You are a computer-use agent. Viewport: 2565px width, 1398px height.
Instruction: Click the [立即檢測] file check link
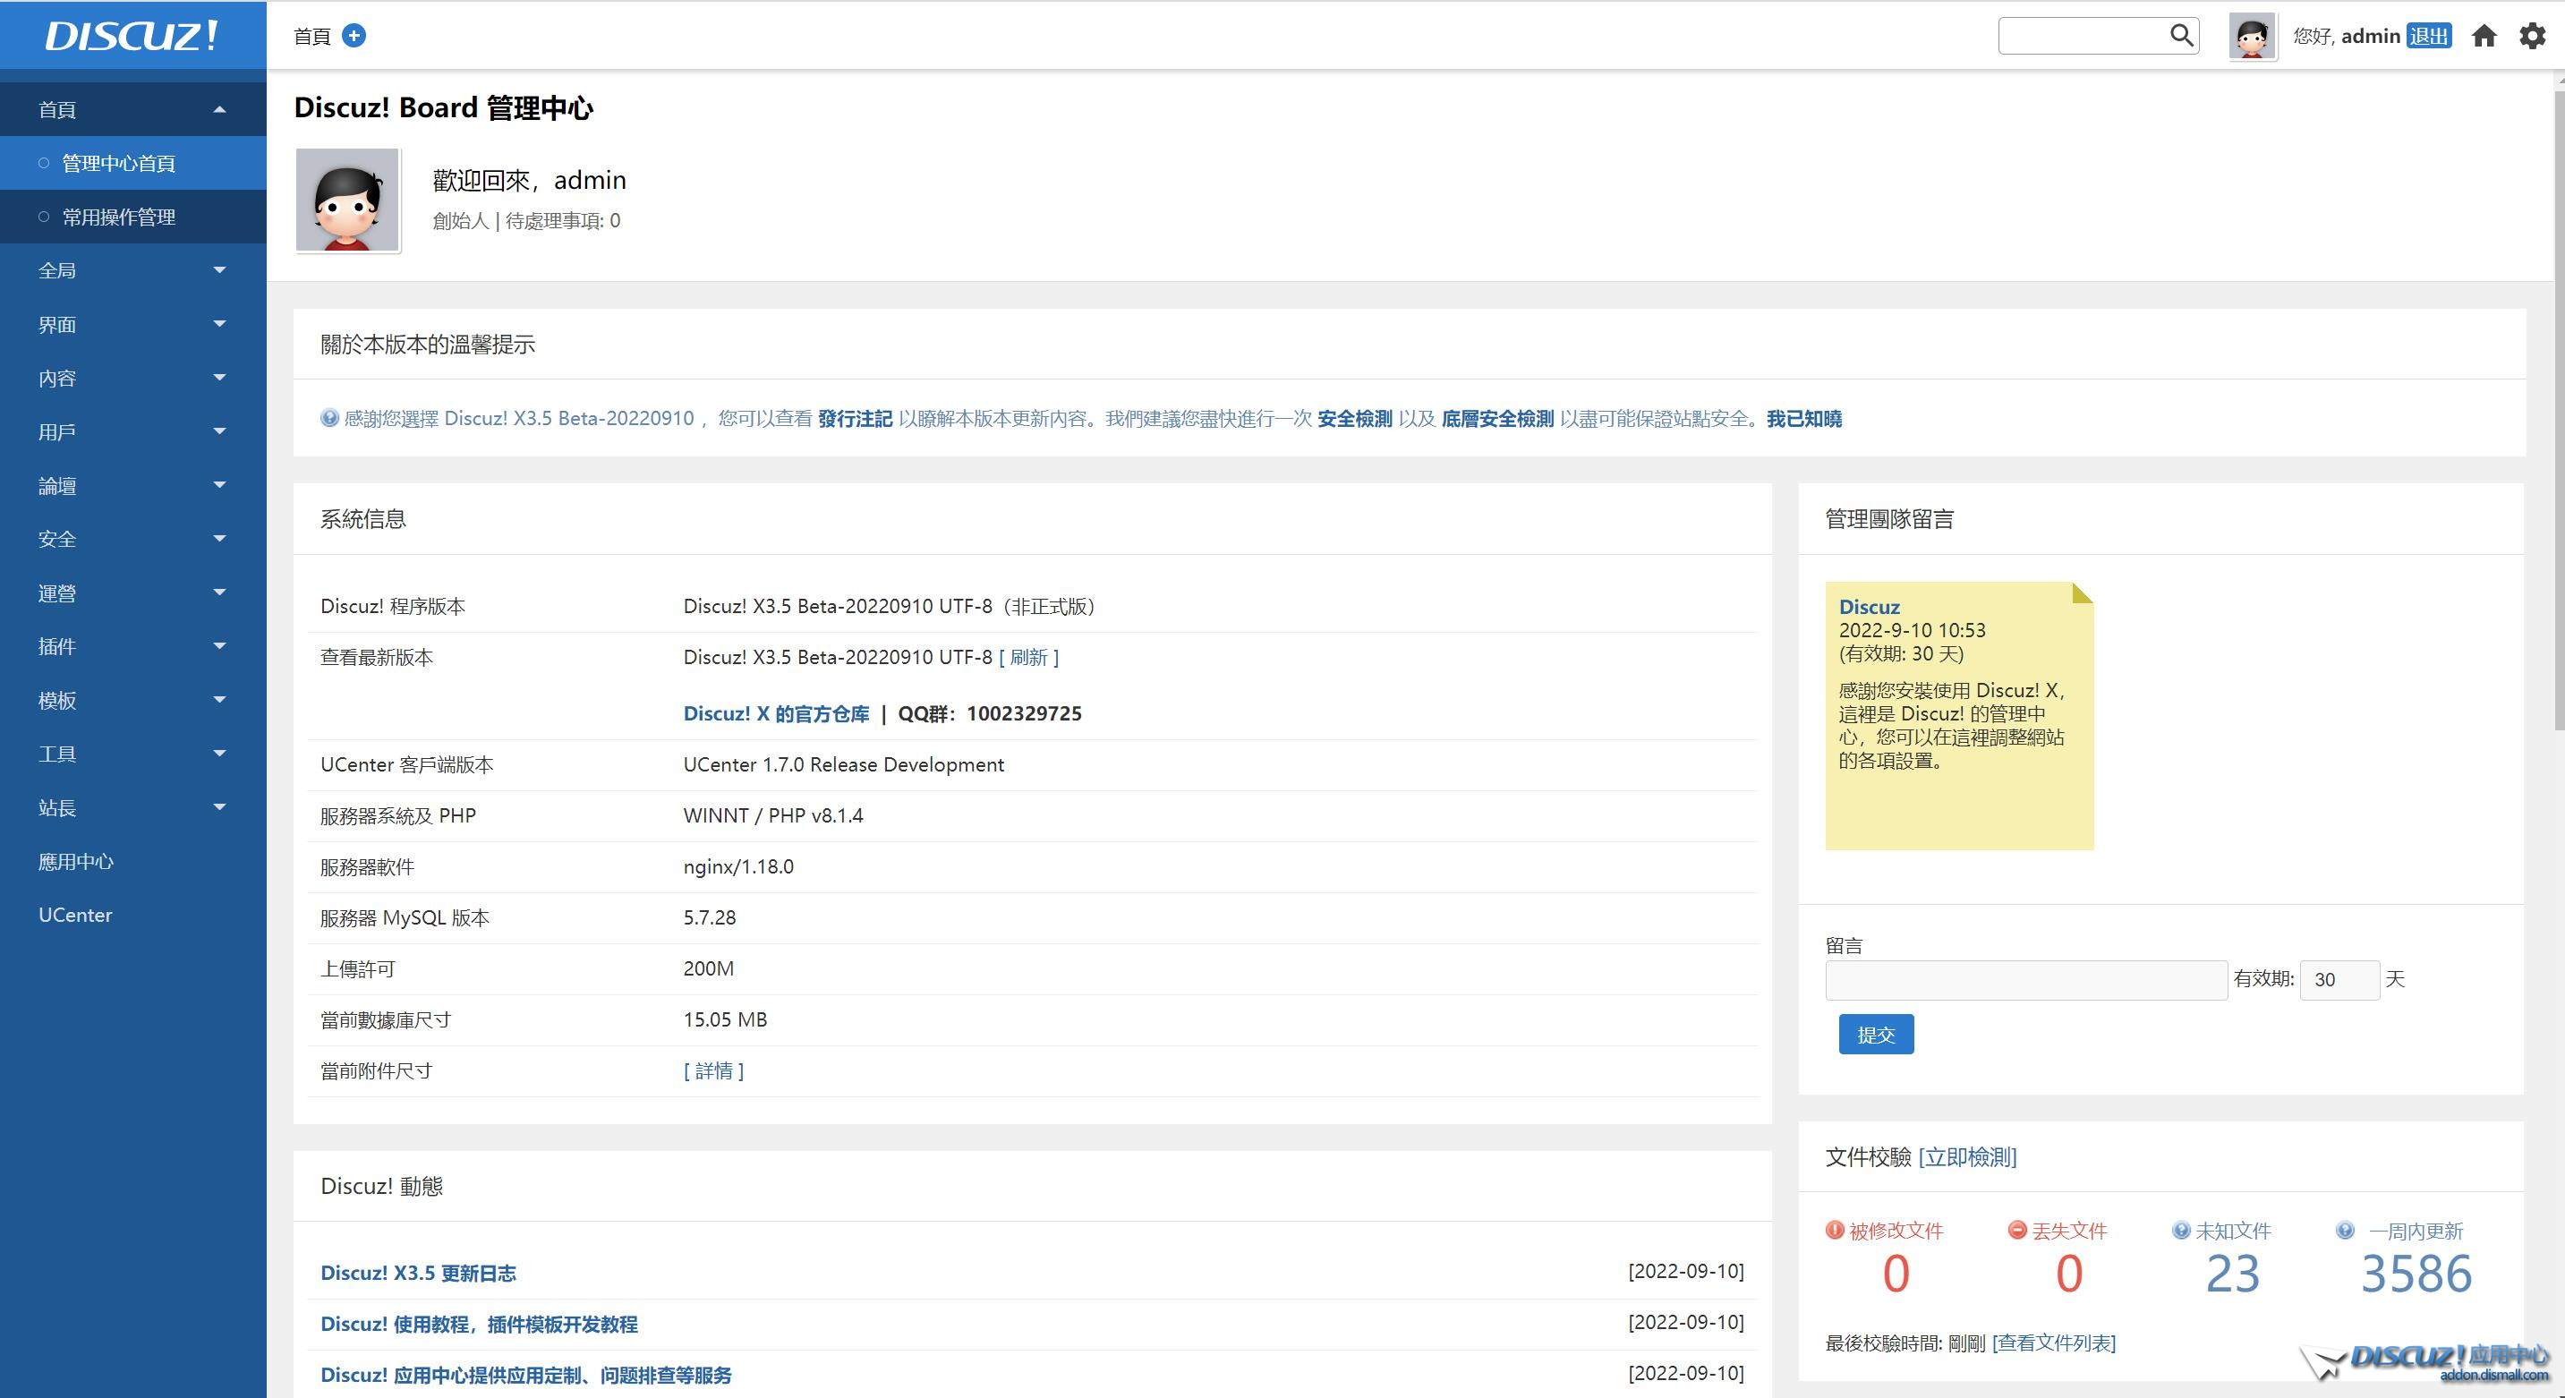click(1966, 1156)
